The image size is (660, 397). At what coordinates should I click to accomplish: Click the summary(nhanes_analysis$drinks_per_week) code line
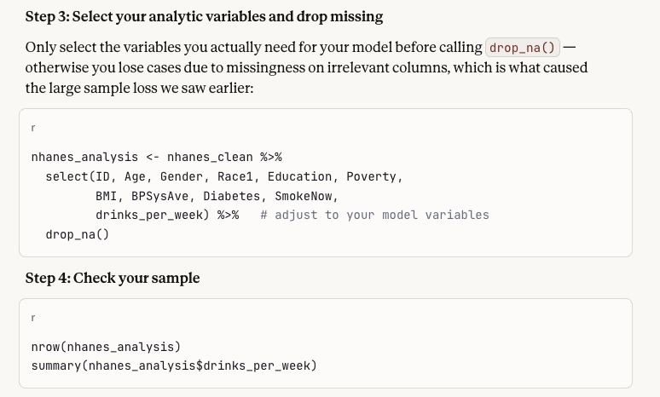[173, 366]
